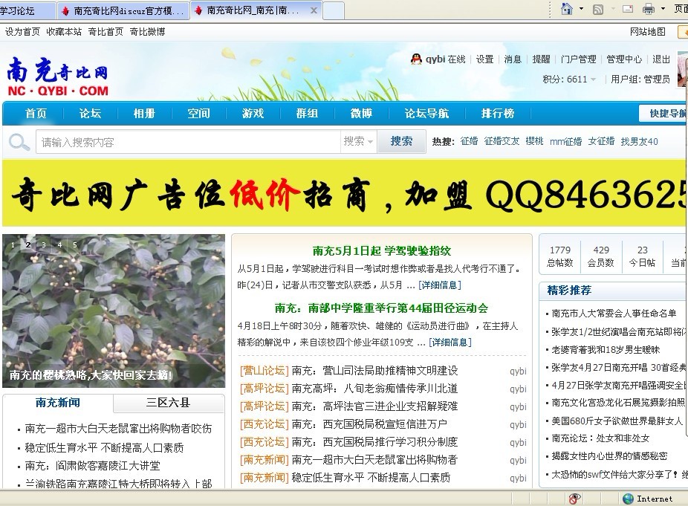
Task: Click 设为首页 link at the top
Action: pos(22,32)
